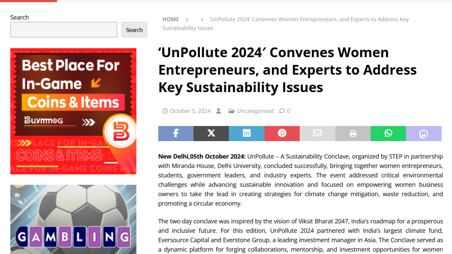Share article on LinkedIn
This screenshot has height=254, width=452.
[x=246, y=133]
